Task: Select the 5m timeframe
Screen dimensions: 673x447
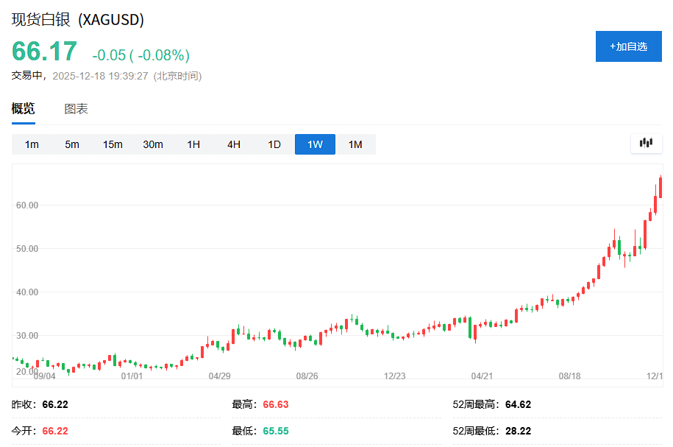Action: click(72, 144)
